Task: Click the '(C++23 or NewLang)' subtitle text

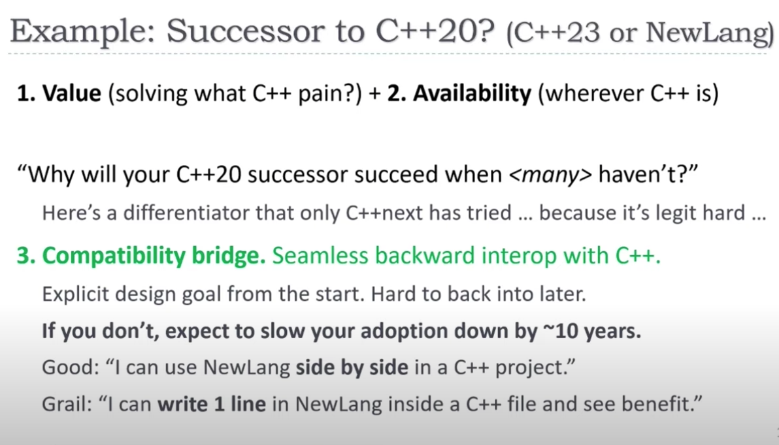Action: tap(640, 33)
